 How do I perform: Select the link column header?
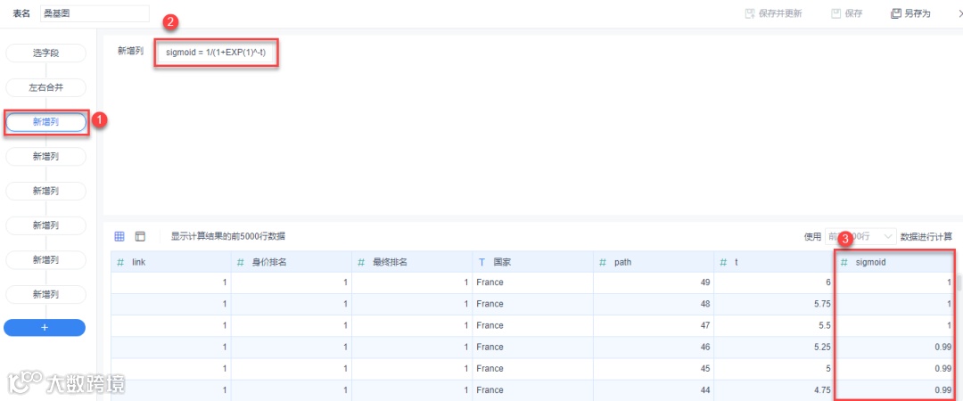click(170, 262)
